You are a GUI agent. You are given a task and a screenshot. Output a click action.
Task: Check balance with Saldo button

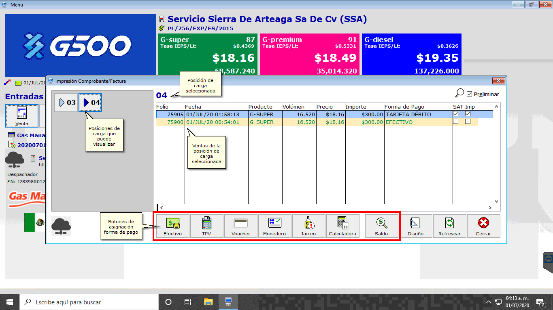pyautogui.click(x=381, y=226)
